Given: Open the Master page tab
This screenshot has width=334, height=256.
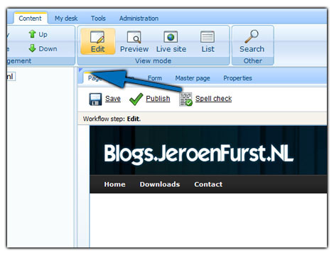Looking at the screenshot, I should click(193, 78).
